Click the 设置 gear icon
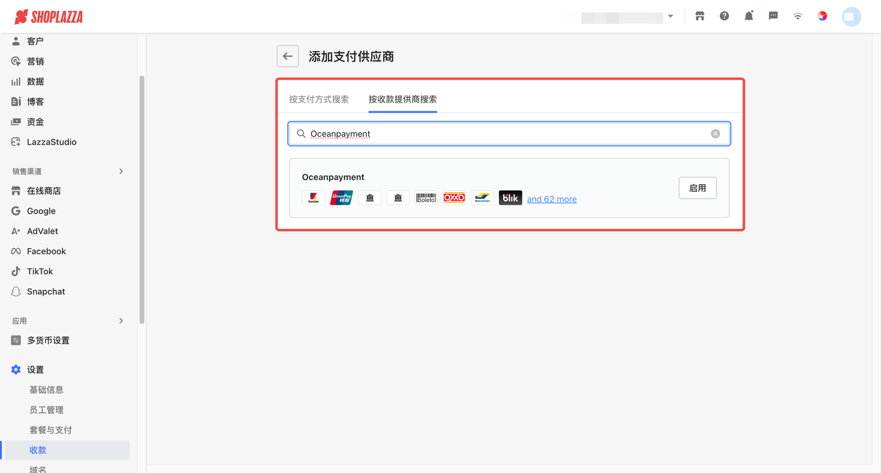Image resolution: width=881 pixels, height=473 pixels. [x=16, y=370]
